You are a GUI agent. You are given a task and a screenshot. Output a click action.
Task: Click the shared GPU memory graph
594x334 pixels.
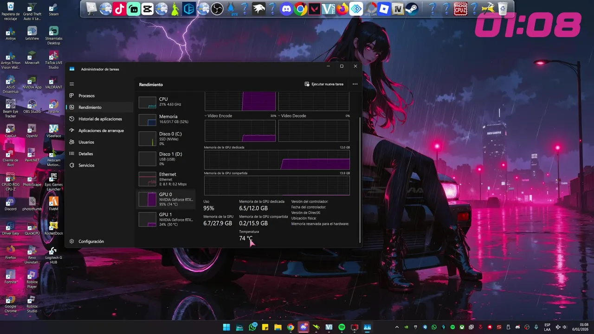pyautogui.click(x=277, y=186)
